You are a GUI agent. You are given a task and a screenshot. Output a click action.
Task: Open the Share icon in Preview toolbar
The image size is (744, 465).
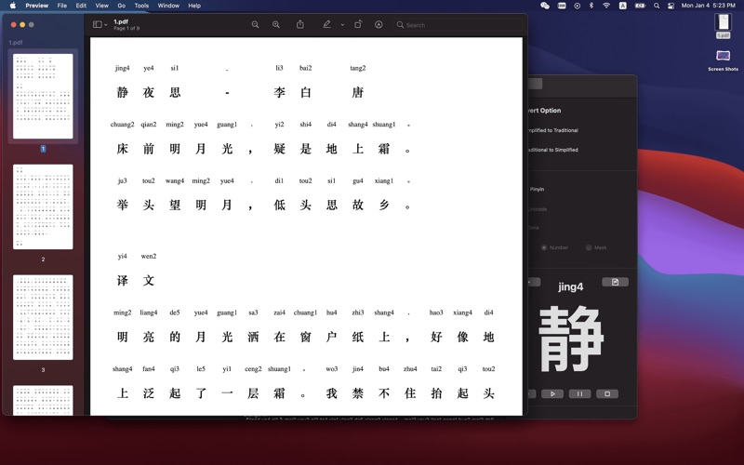[300, 25]
